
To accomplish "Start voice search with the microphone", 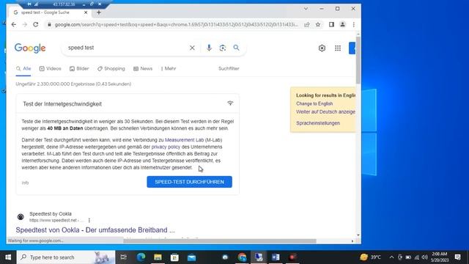I will (209, 48).
